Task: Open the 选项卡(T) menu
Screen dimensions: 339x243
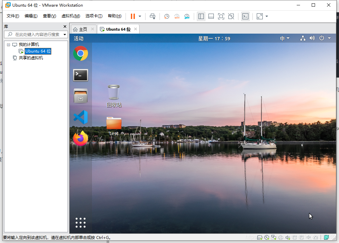Action: [x=94, y=16]
